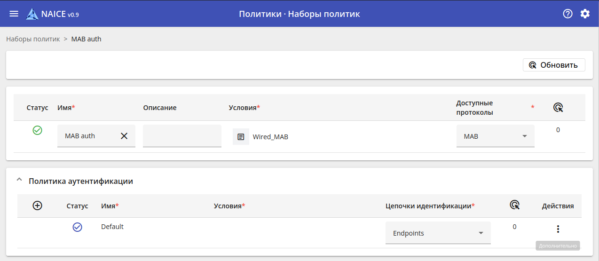Toggle the MAB auth policy set status

pos(38,130)
